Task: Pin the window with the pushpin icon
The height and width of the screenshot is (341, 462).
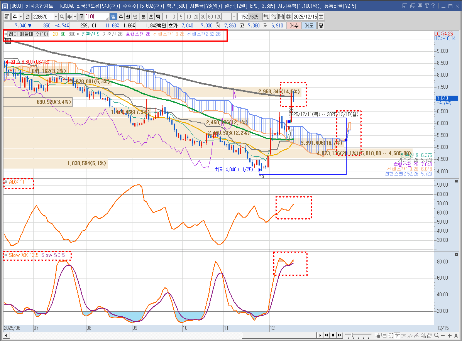Action: click(420, 6)
